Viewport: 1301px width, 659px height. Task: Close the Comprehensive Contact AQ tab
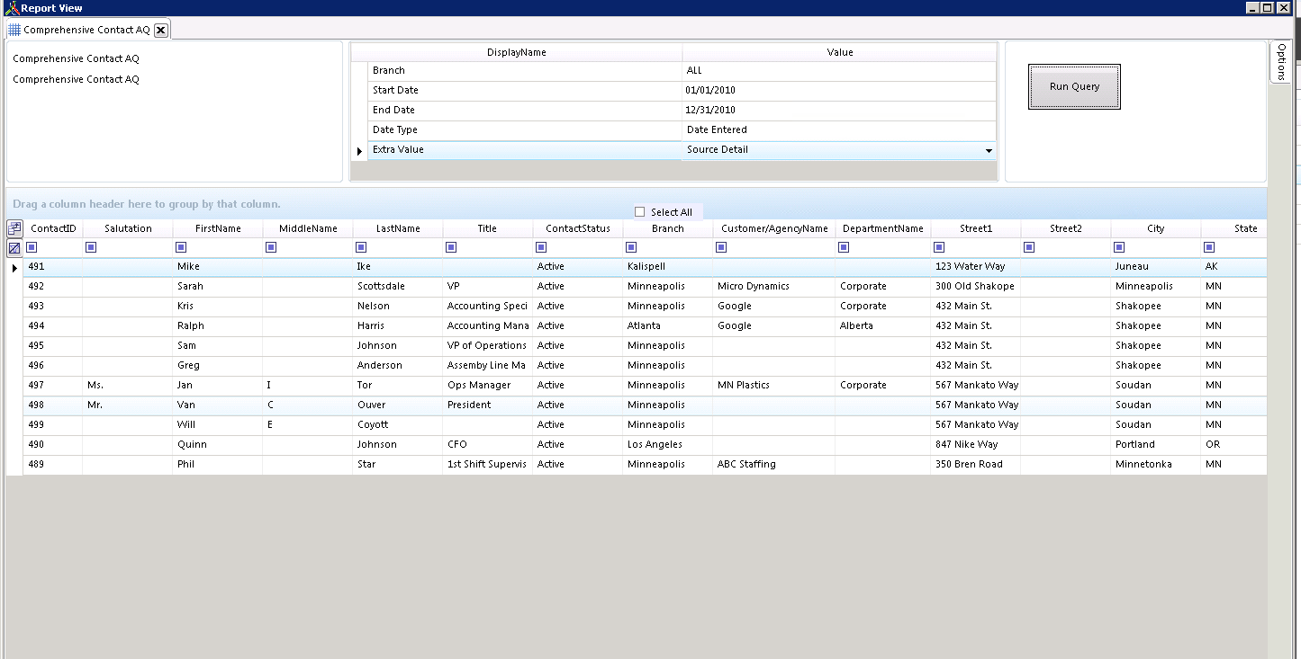pos(160,30)
